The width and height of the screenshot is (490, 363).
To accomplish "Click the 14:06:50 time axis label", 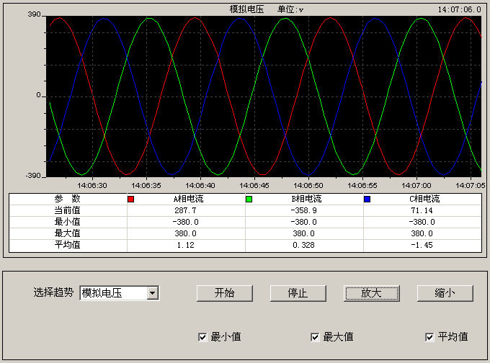I will coord(308,186).
